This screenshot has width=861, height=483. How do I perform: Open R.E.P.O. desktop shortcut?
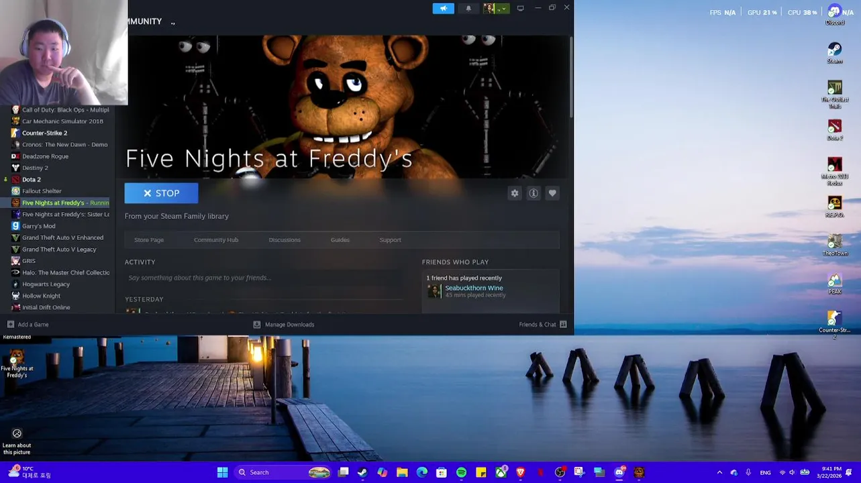[835, 207]
